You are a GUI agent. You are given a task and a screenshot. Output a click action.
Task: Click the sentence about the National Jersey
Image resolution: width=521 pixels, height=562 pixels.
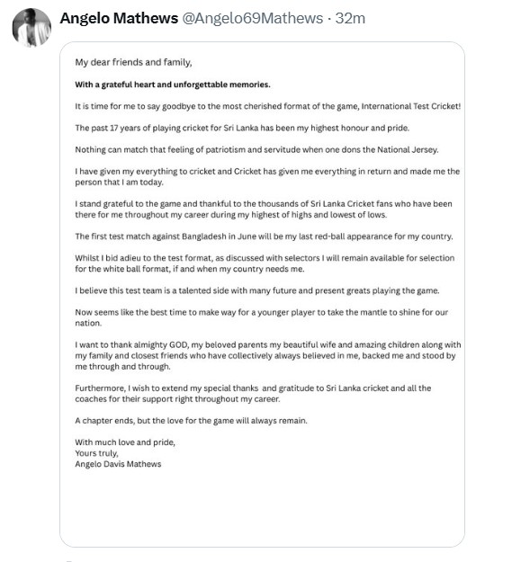(x=256, y=150)
